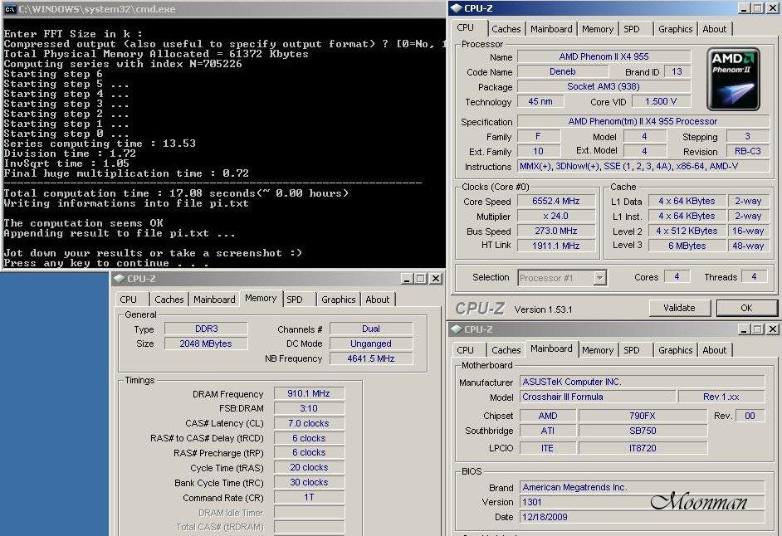Image resolution: width=782 pixels, height=536 pixels.
Task: Switch to CPU tab in the Memory CPU-Z window
Action: click(128, 300)
